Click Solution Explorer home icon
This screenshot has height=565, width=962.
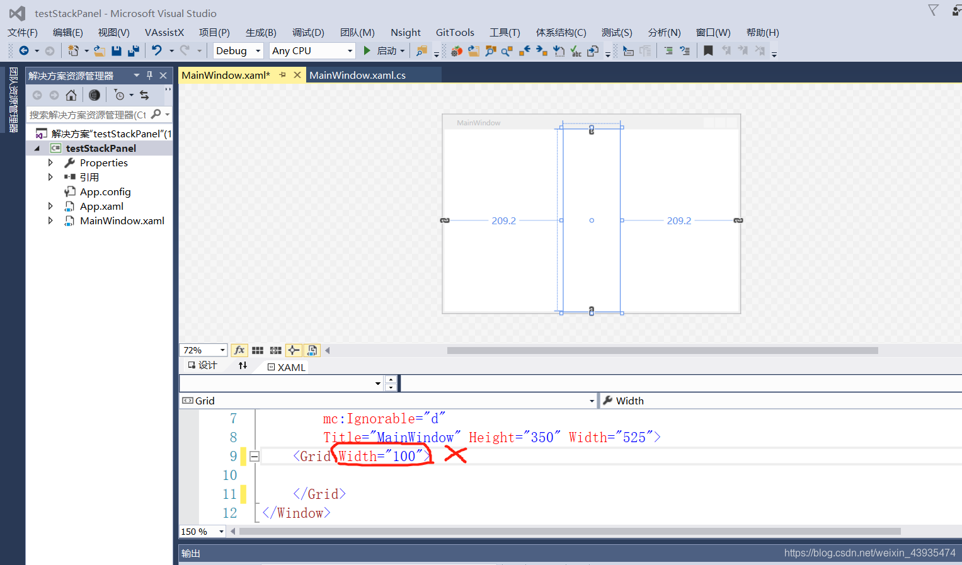71,95
